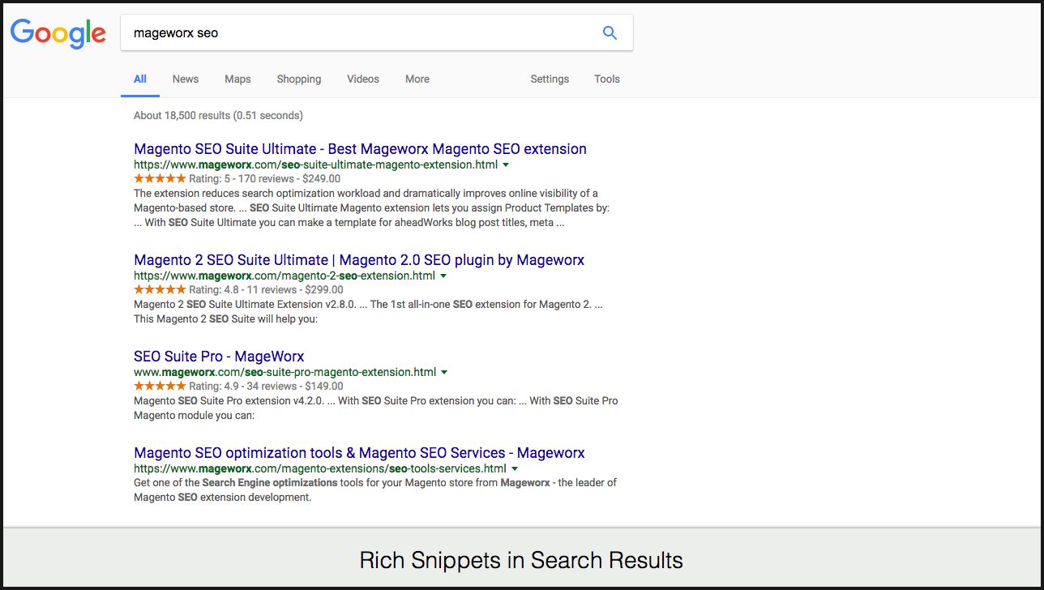Click the Google logo

[x=58, y=33]
